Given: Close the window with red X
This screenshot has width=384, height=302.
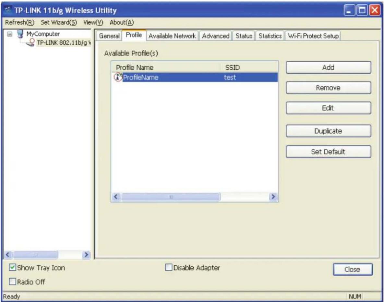Looking at the screenshot, I should tap(375, 10).
